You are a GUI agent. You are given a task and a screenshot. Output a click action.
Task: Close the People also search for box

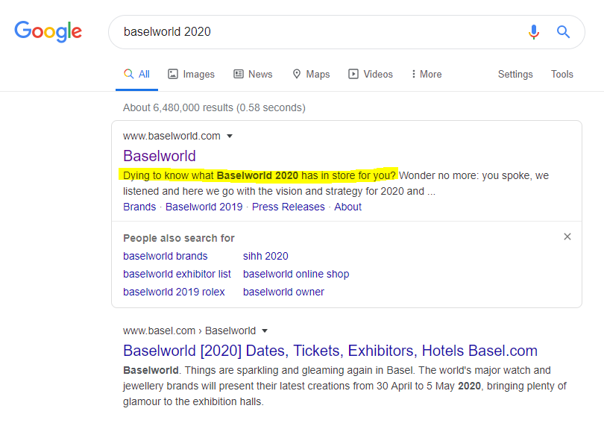pos(567,237)
